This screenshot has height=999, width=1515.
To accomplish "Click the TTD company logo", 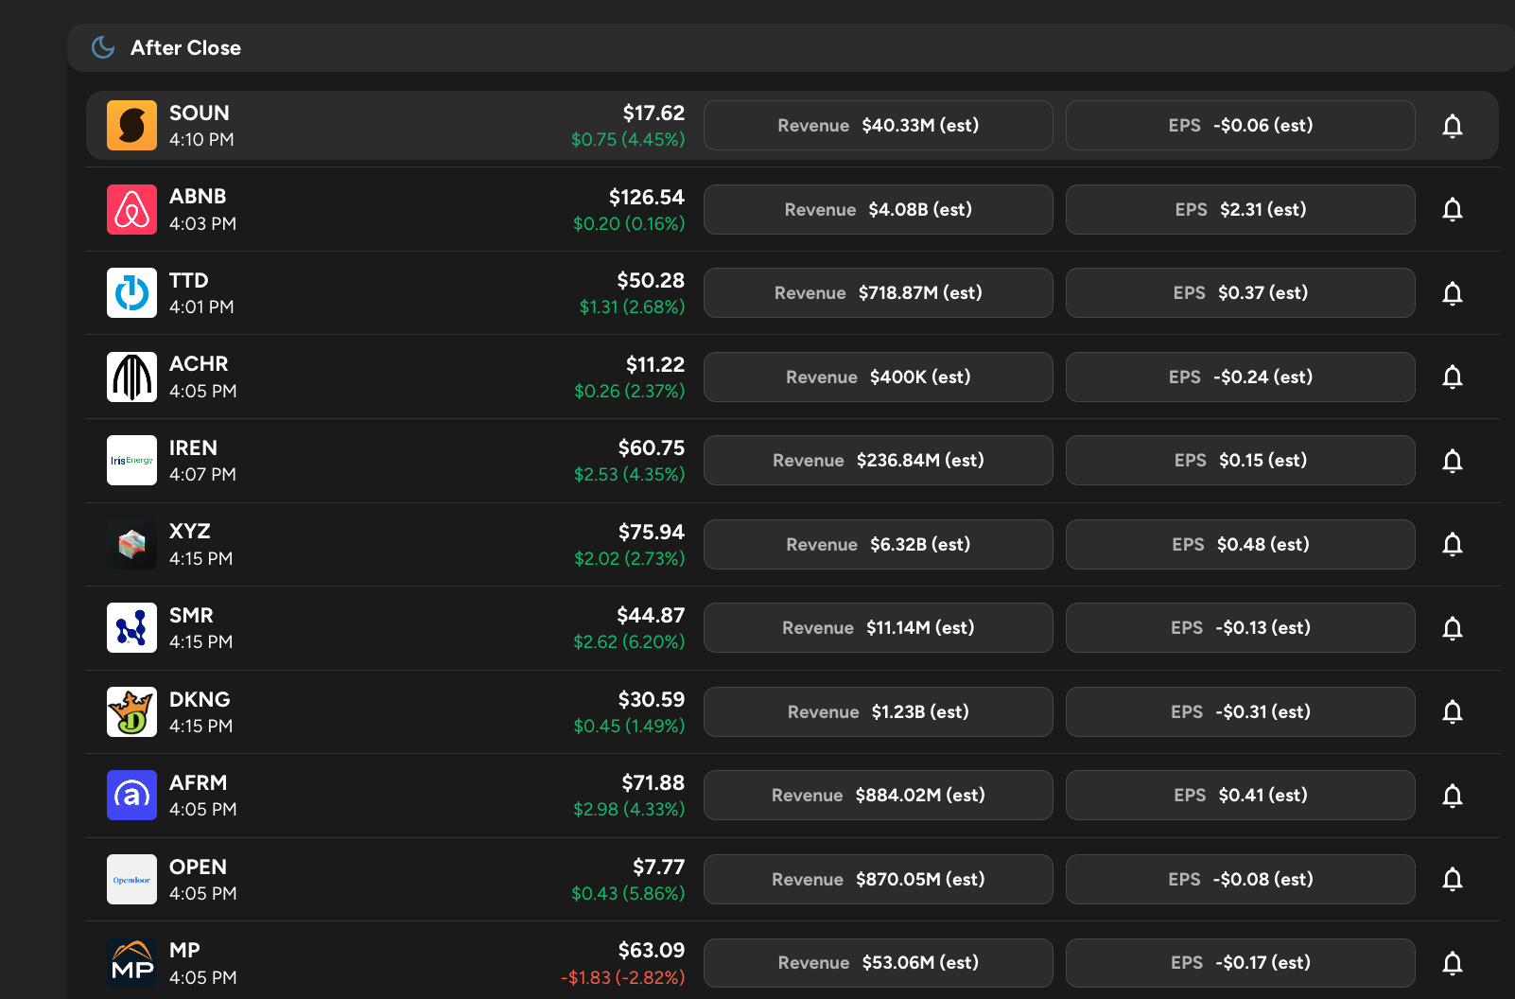I will tap(131, 293).
